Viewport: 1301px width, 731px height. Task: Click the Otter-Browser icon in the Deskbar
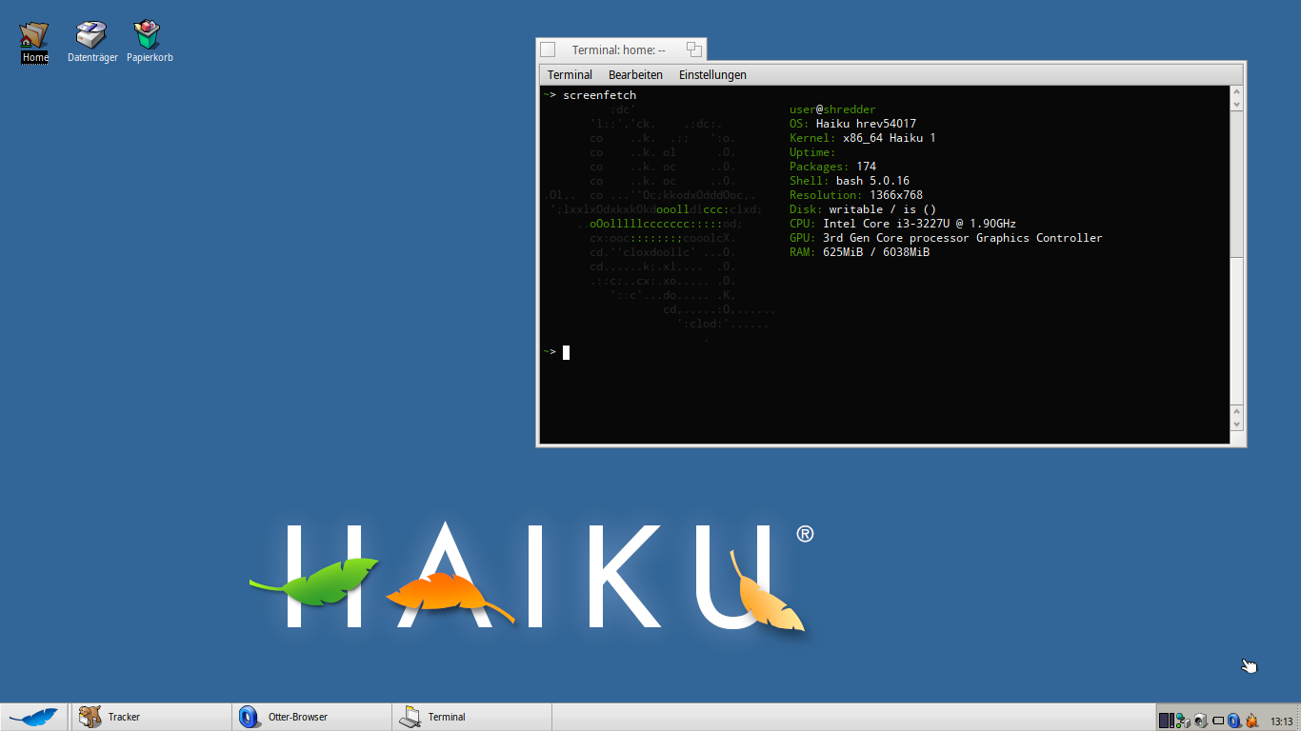(250, 717)
